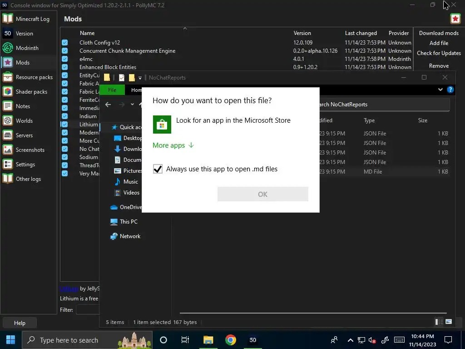Click the Help button in PollyMC
Viewport: 465px width, 349px height.
pyautogui.click(x=20, y=323)
